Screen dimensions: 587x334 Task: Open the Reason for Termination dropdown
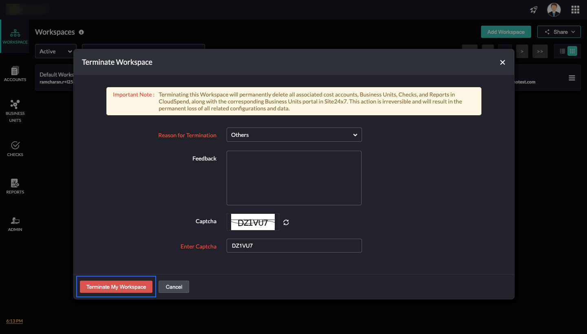(x=294, y=134)
